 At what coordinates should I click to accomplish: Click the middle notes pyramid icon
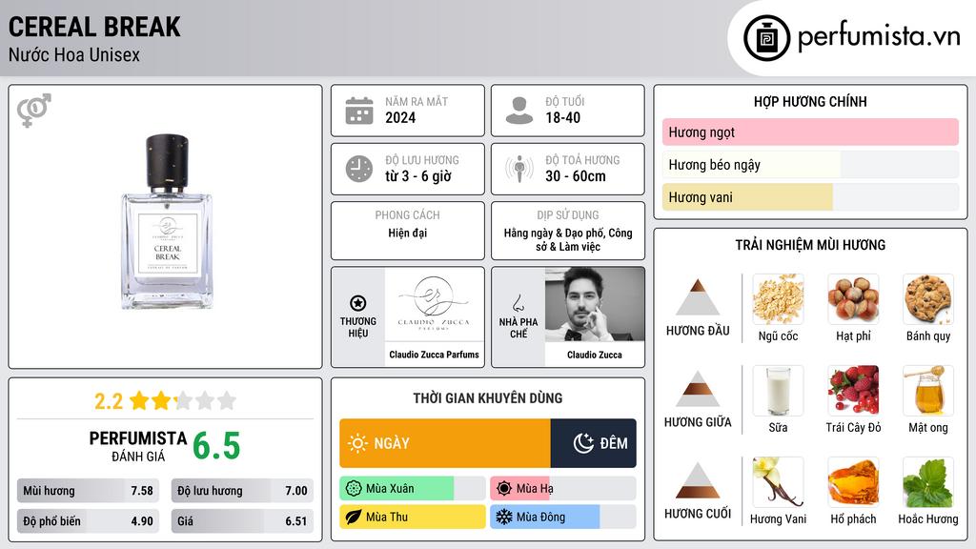point(698,389)
